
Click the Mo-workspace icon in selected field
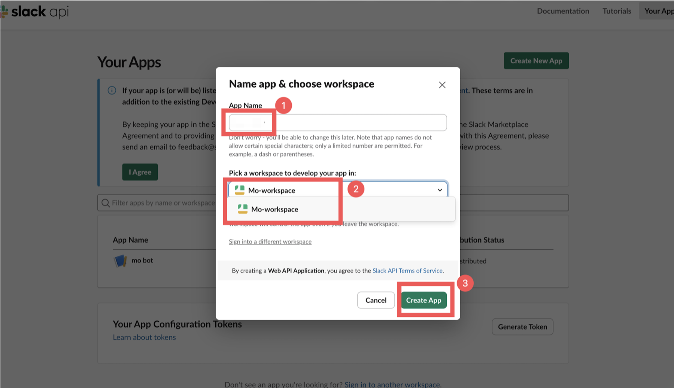(x=240, y=190)
